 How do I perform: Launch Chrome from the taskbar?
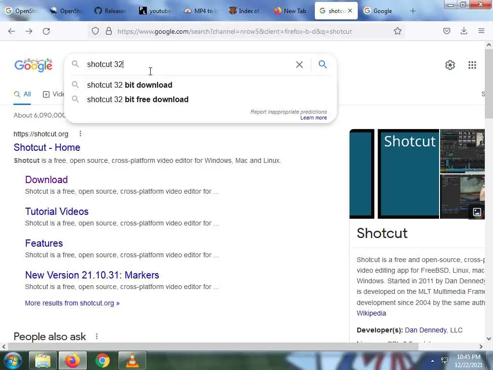(x=102, y=360)
